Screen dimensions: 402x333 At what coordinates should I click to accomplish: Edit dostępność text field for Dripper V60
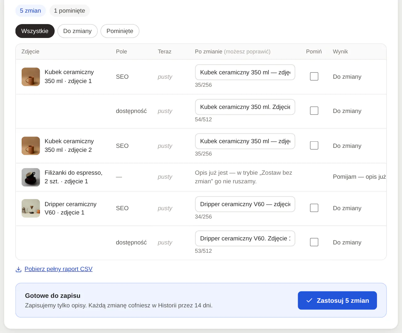point(245,238)
